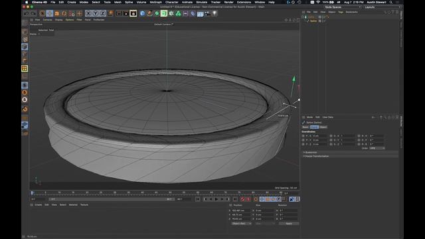
Task: Toggle Y axis lock
Action: pos(96,13)
